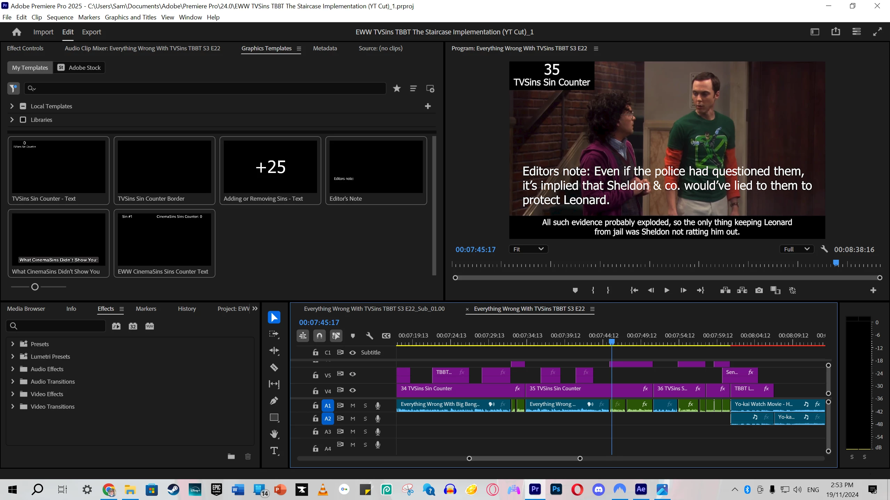Viewport: 890px width, 500px height.
Task: Adjust the template thumbnail size slider
Action: [35, 287]
